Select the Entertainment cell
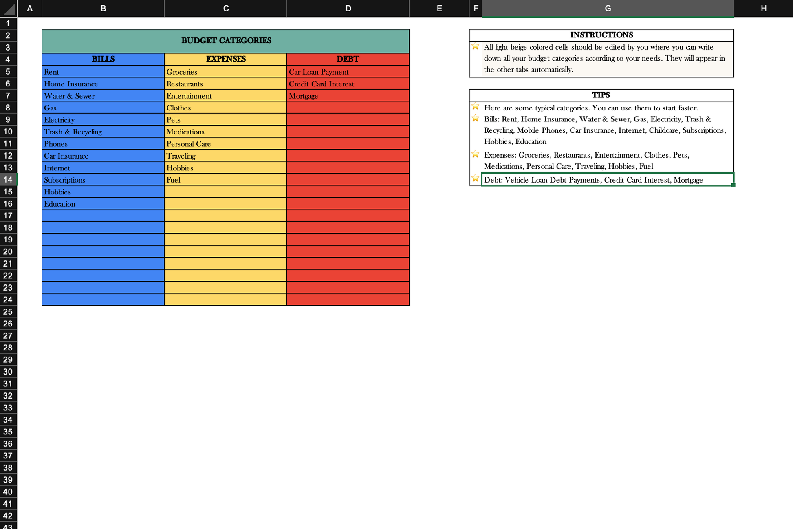Screen dimensions: 793x529 [x=226, y=96]
